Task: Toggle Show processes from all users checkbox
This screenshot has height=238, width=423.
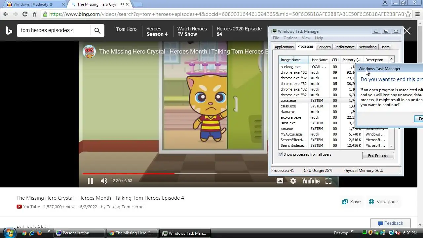Action: click(x=281, y=154)
